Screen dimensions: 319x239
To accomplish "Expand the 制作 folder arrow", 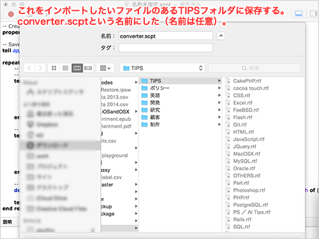I will [219, 124].
